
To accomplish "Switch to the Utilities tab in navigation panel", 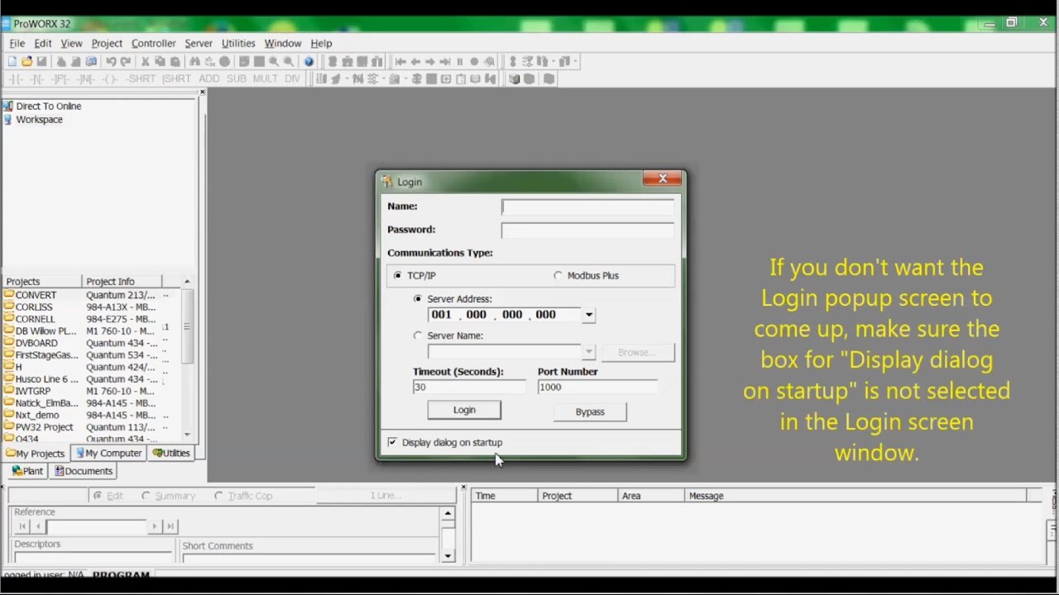I will click(x=171, y=453).
